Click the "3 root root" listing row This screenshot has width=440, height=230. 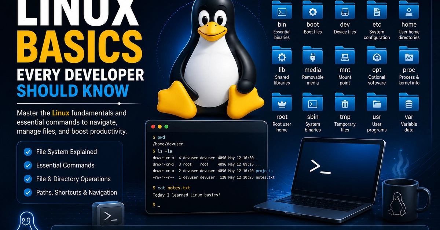[206, 164]
